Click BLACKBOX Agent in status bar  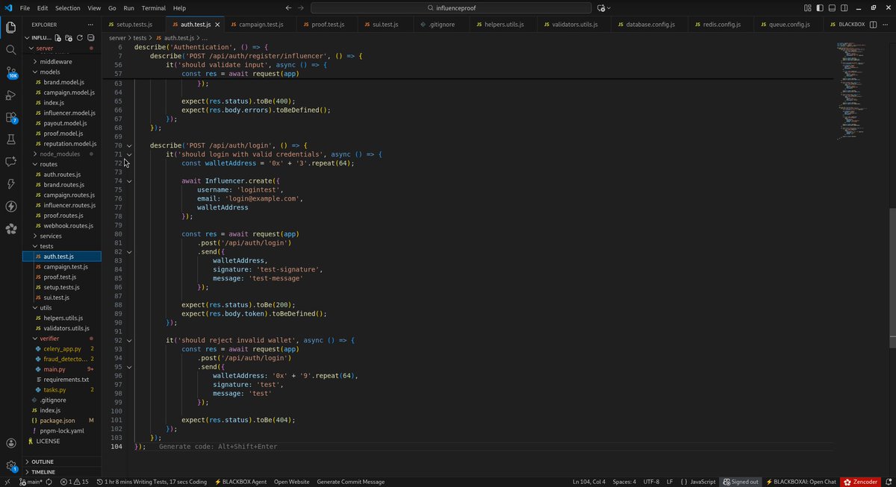point(240,482)
